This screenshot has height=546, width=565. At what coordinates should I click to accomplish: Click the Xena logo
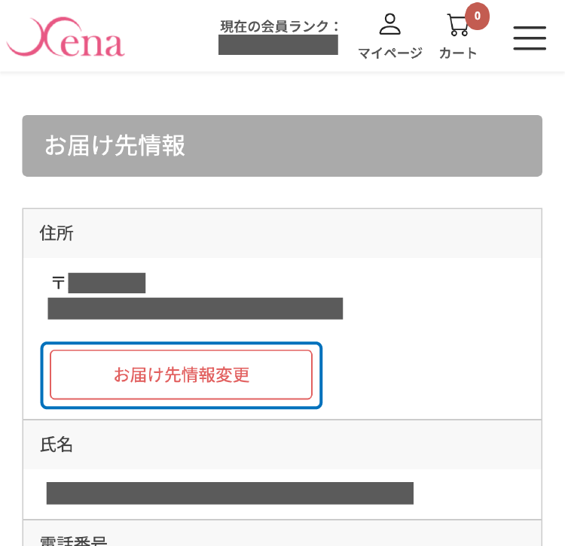(66, 39)
